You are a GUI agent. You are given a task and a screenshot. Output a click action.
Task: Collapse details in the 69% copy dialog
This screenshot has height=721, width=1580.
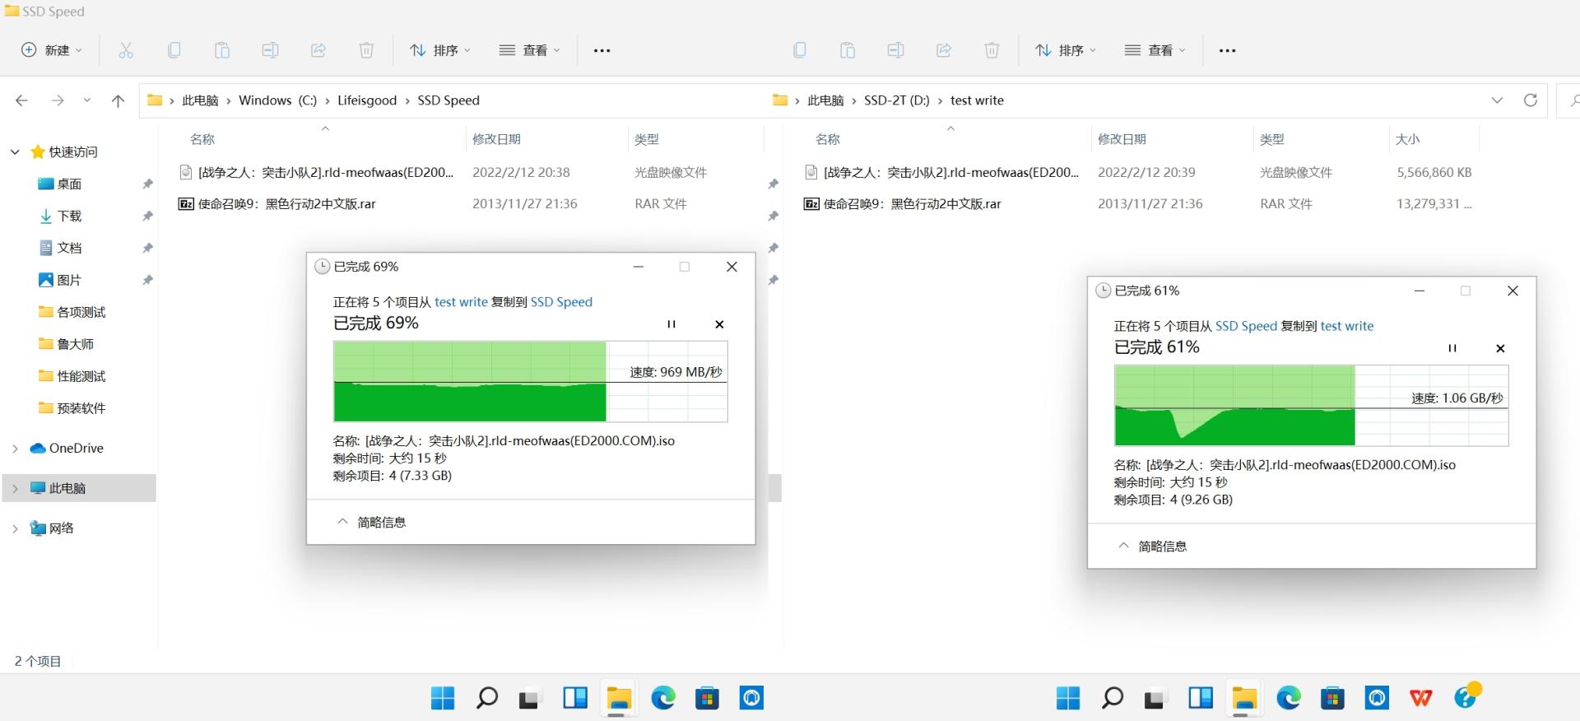point(371,522)
